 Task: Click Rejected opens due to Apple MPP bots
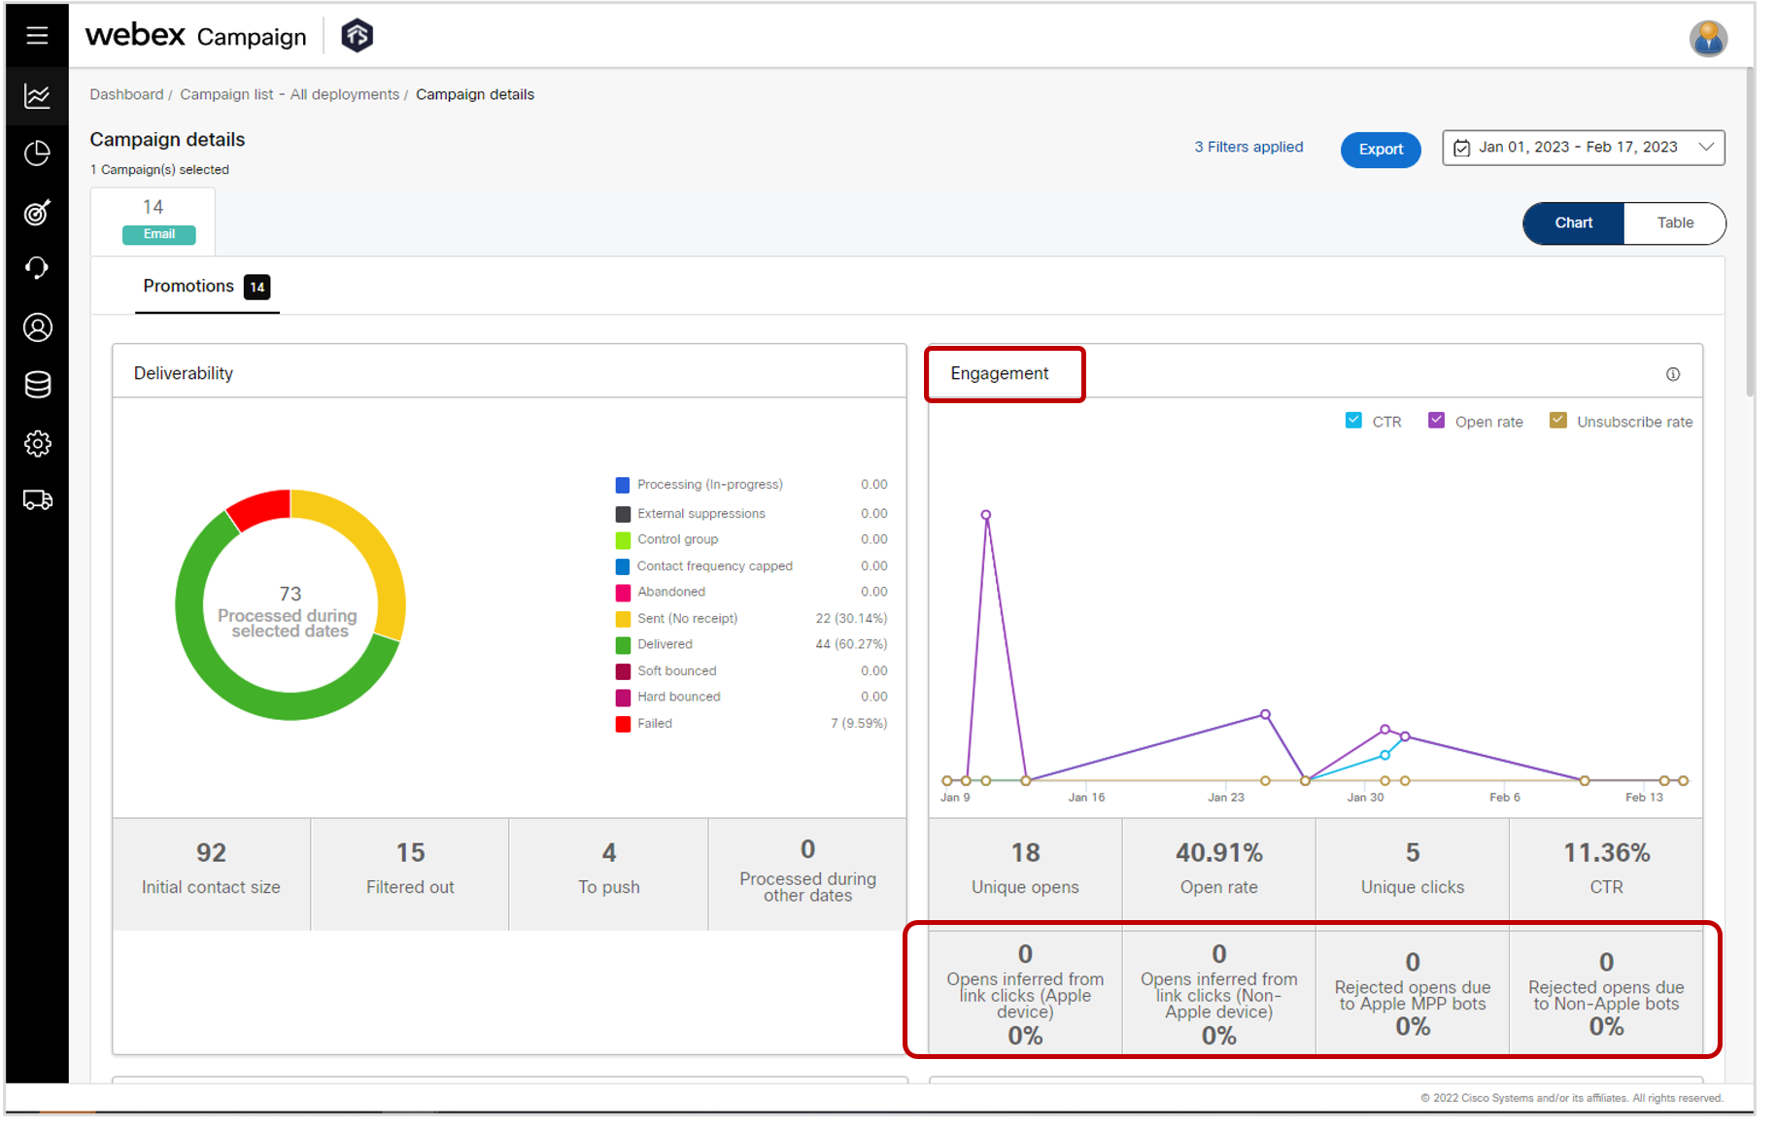click(1412, 993)
